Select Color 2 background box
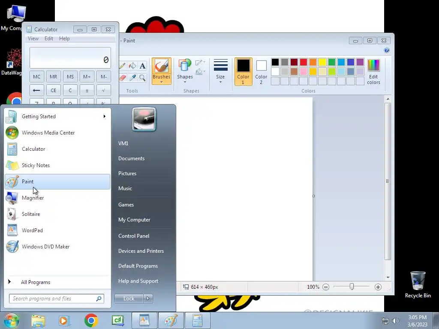 click(x=261, y=72)
